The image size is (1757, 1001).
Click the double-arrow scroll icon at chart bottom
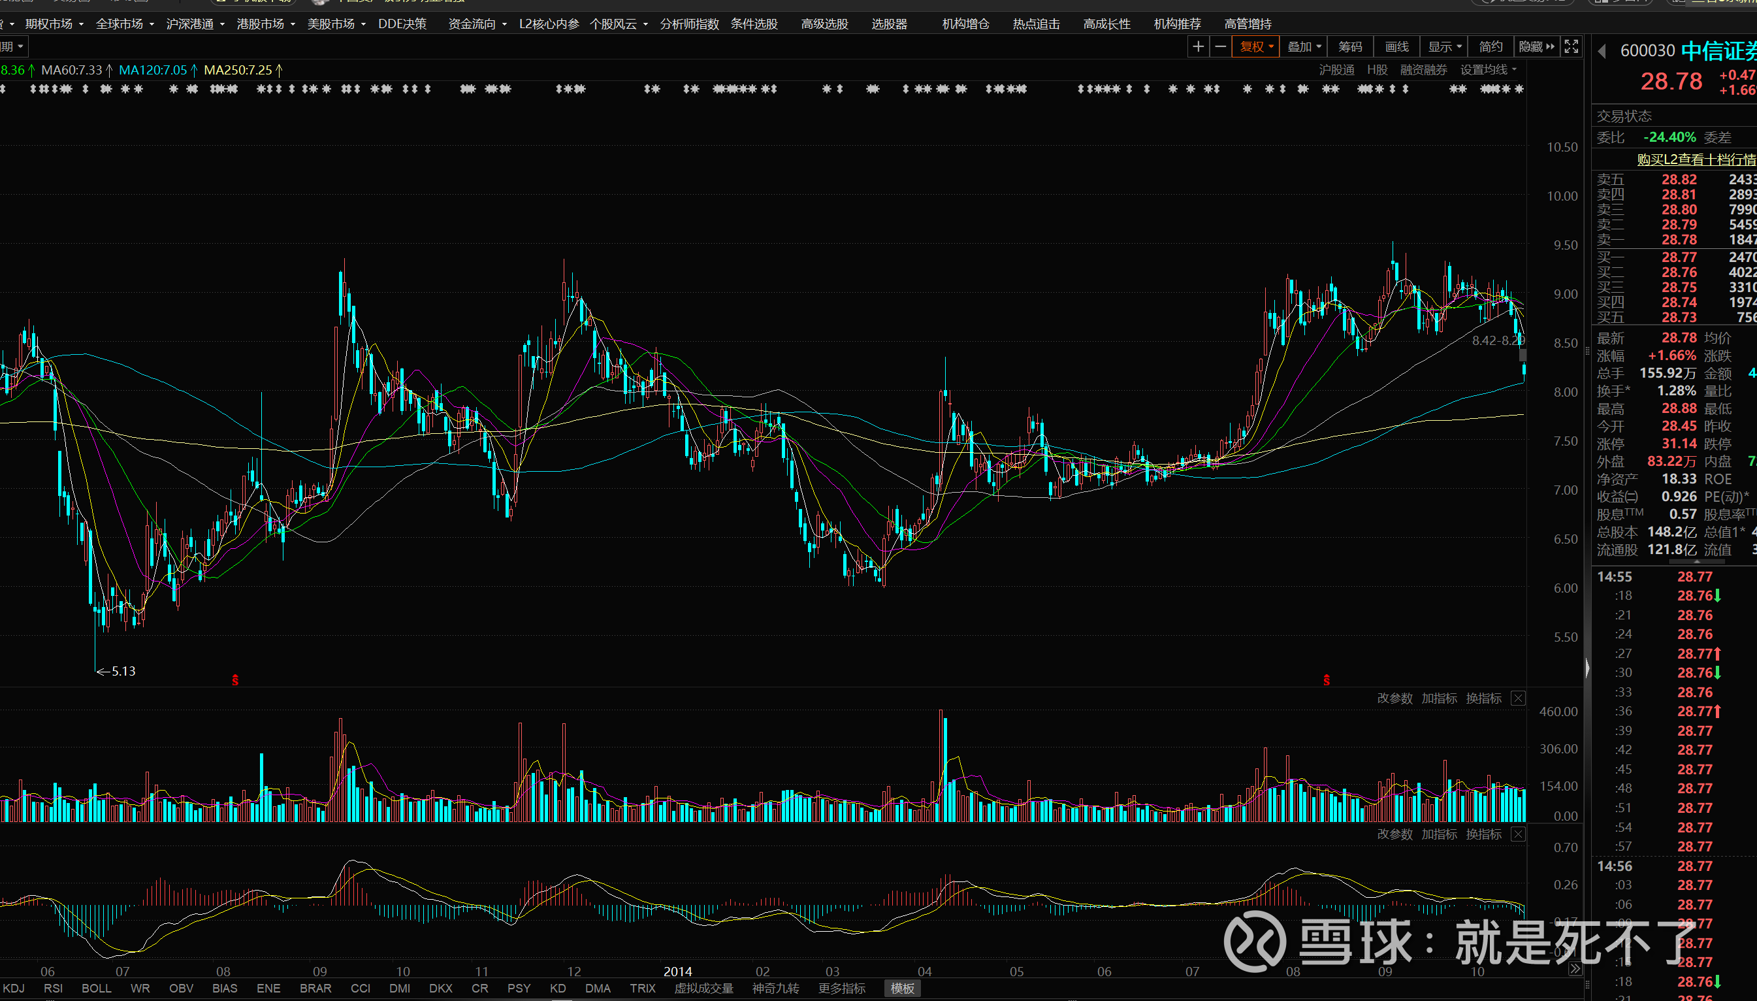coord(1574,970)
